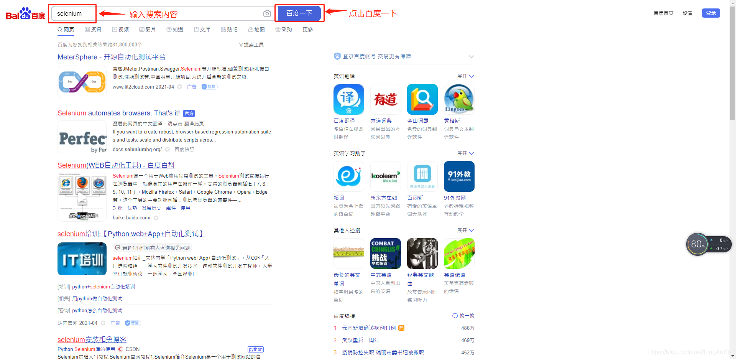The image size is (736, 359).
Task: Expand the 英语学习助手 section with 展开
Action: (x=465, y=153)
